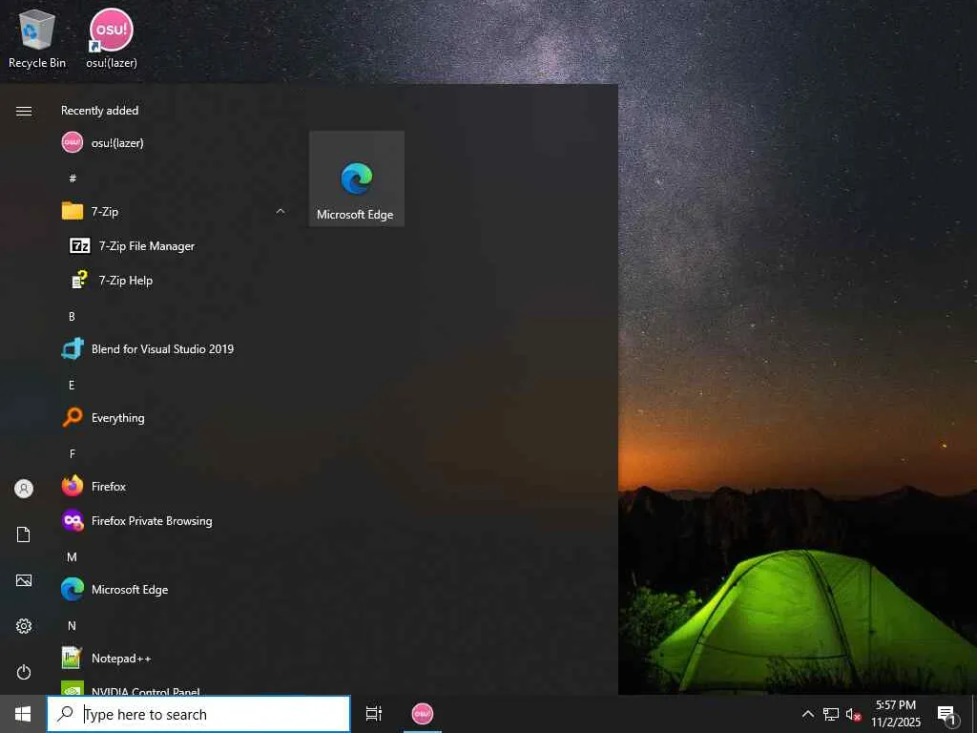Jump to the '#' letter header

pos(73,178)
